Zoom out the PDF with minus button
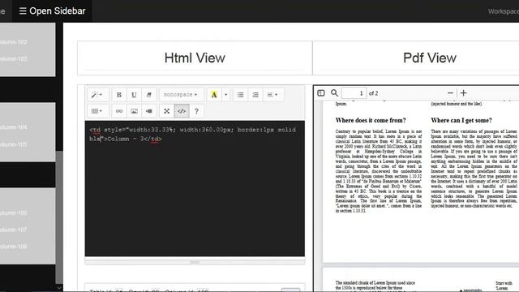The height and width of the screenshot is (292, 519). click(x=450, y=93)
